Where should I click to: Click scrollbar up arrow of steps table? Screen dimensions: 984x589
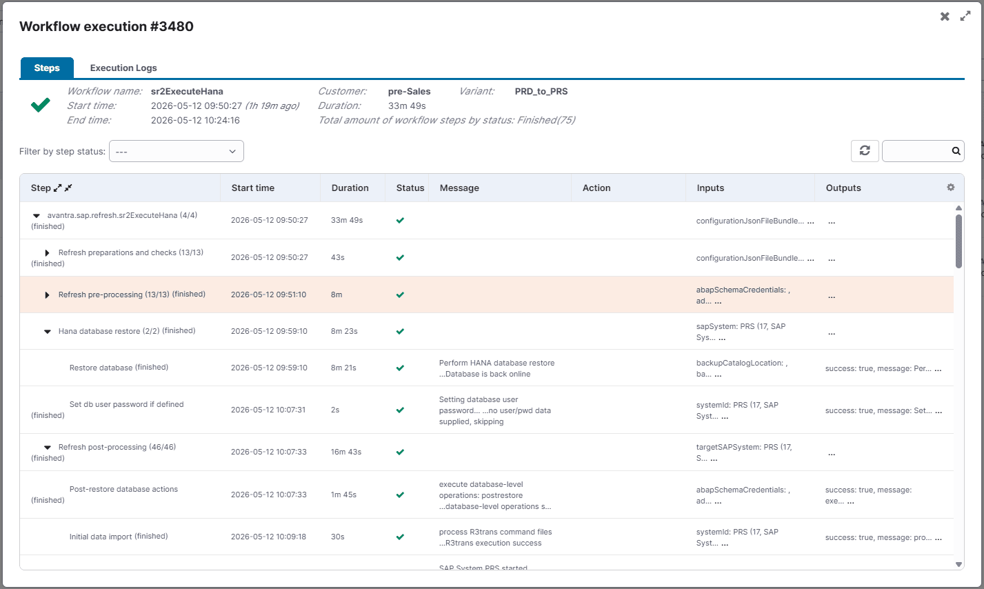tap(958, 208)
